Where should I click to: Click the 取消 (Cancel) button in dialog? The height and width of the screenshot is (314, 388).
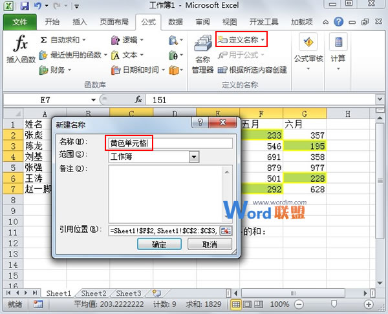(x=209, y=245)
